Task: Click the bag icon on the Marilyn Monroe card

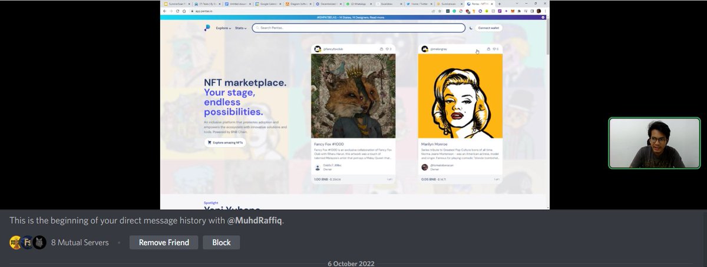Action: point(488,49)
